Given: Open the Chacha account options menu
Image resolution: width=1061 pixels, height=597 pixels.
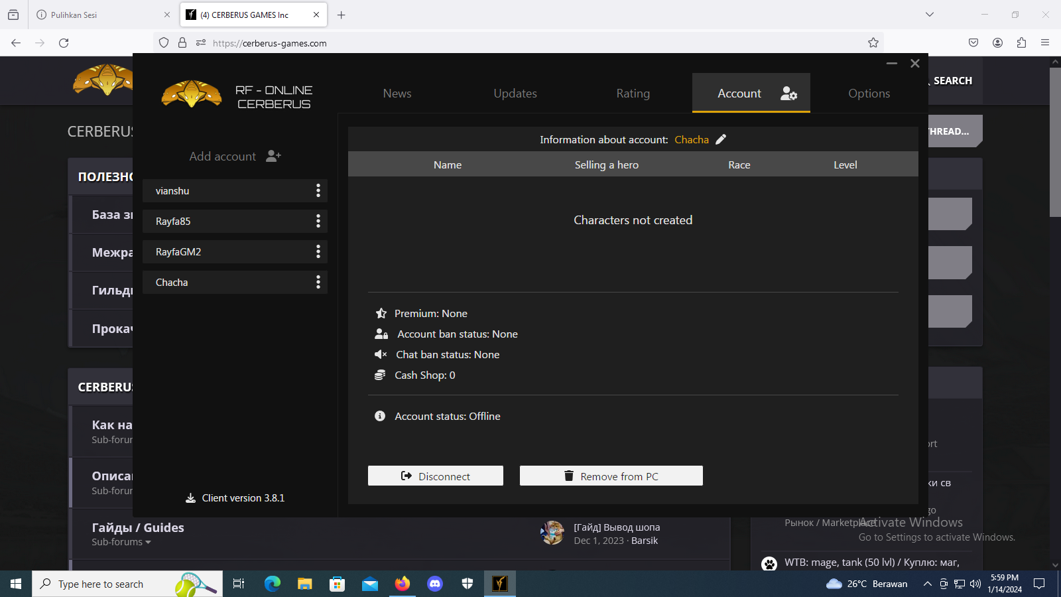Looking at the screenshot, I should point(318,283).
